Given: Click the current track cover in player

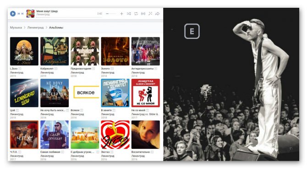Looking at the screenshot, I should point(30,14).
